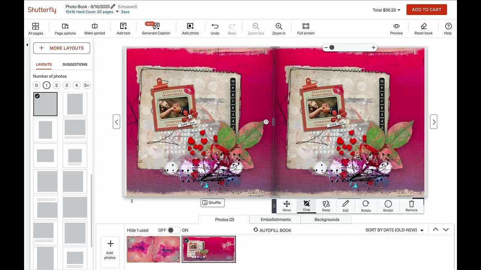Select 4 photos layout count
This screenshot has width=481, height=270.
77,85
